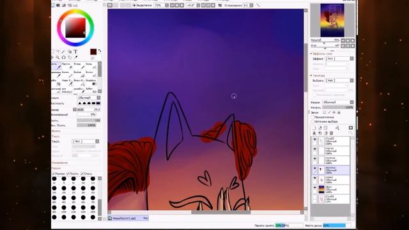Rotate canvas counterclockwise from top toolbar
The image size is (409, 230).
click(x=203, y=5)
